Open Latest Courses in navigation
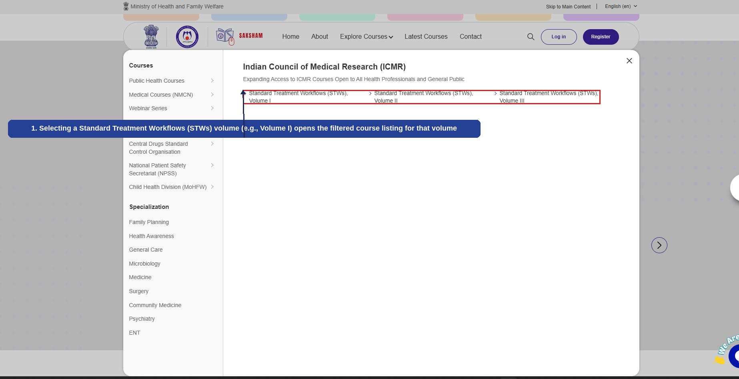This screenshot has width=739, height=379. click(x=426, y=37)
